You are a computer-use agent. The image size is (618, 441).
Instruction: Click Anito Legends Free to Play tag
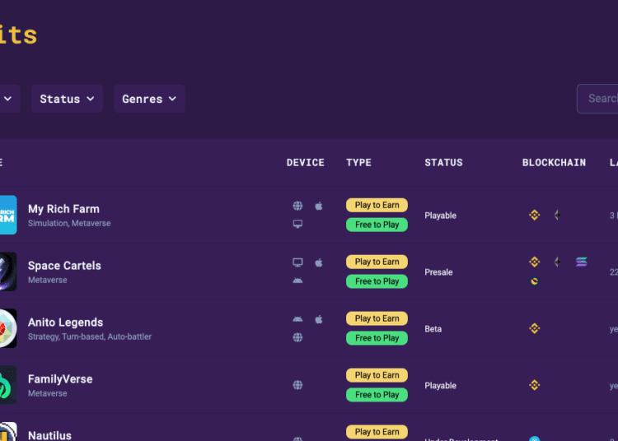tap(377, 338)
